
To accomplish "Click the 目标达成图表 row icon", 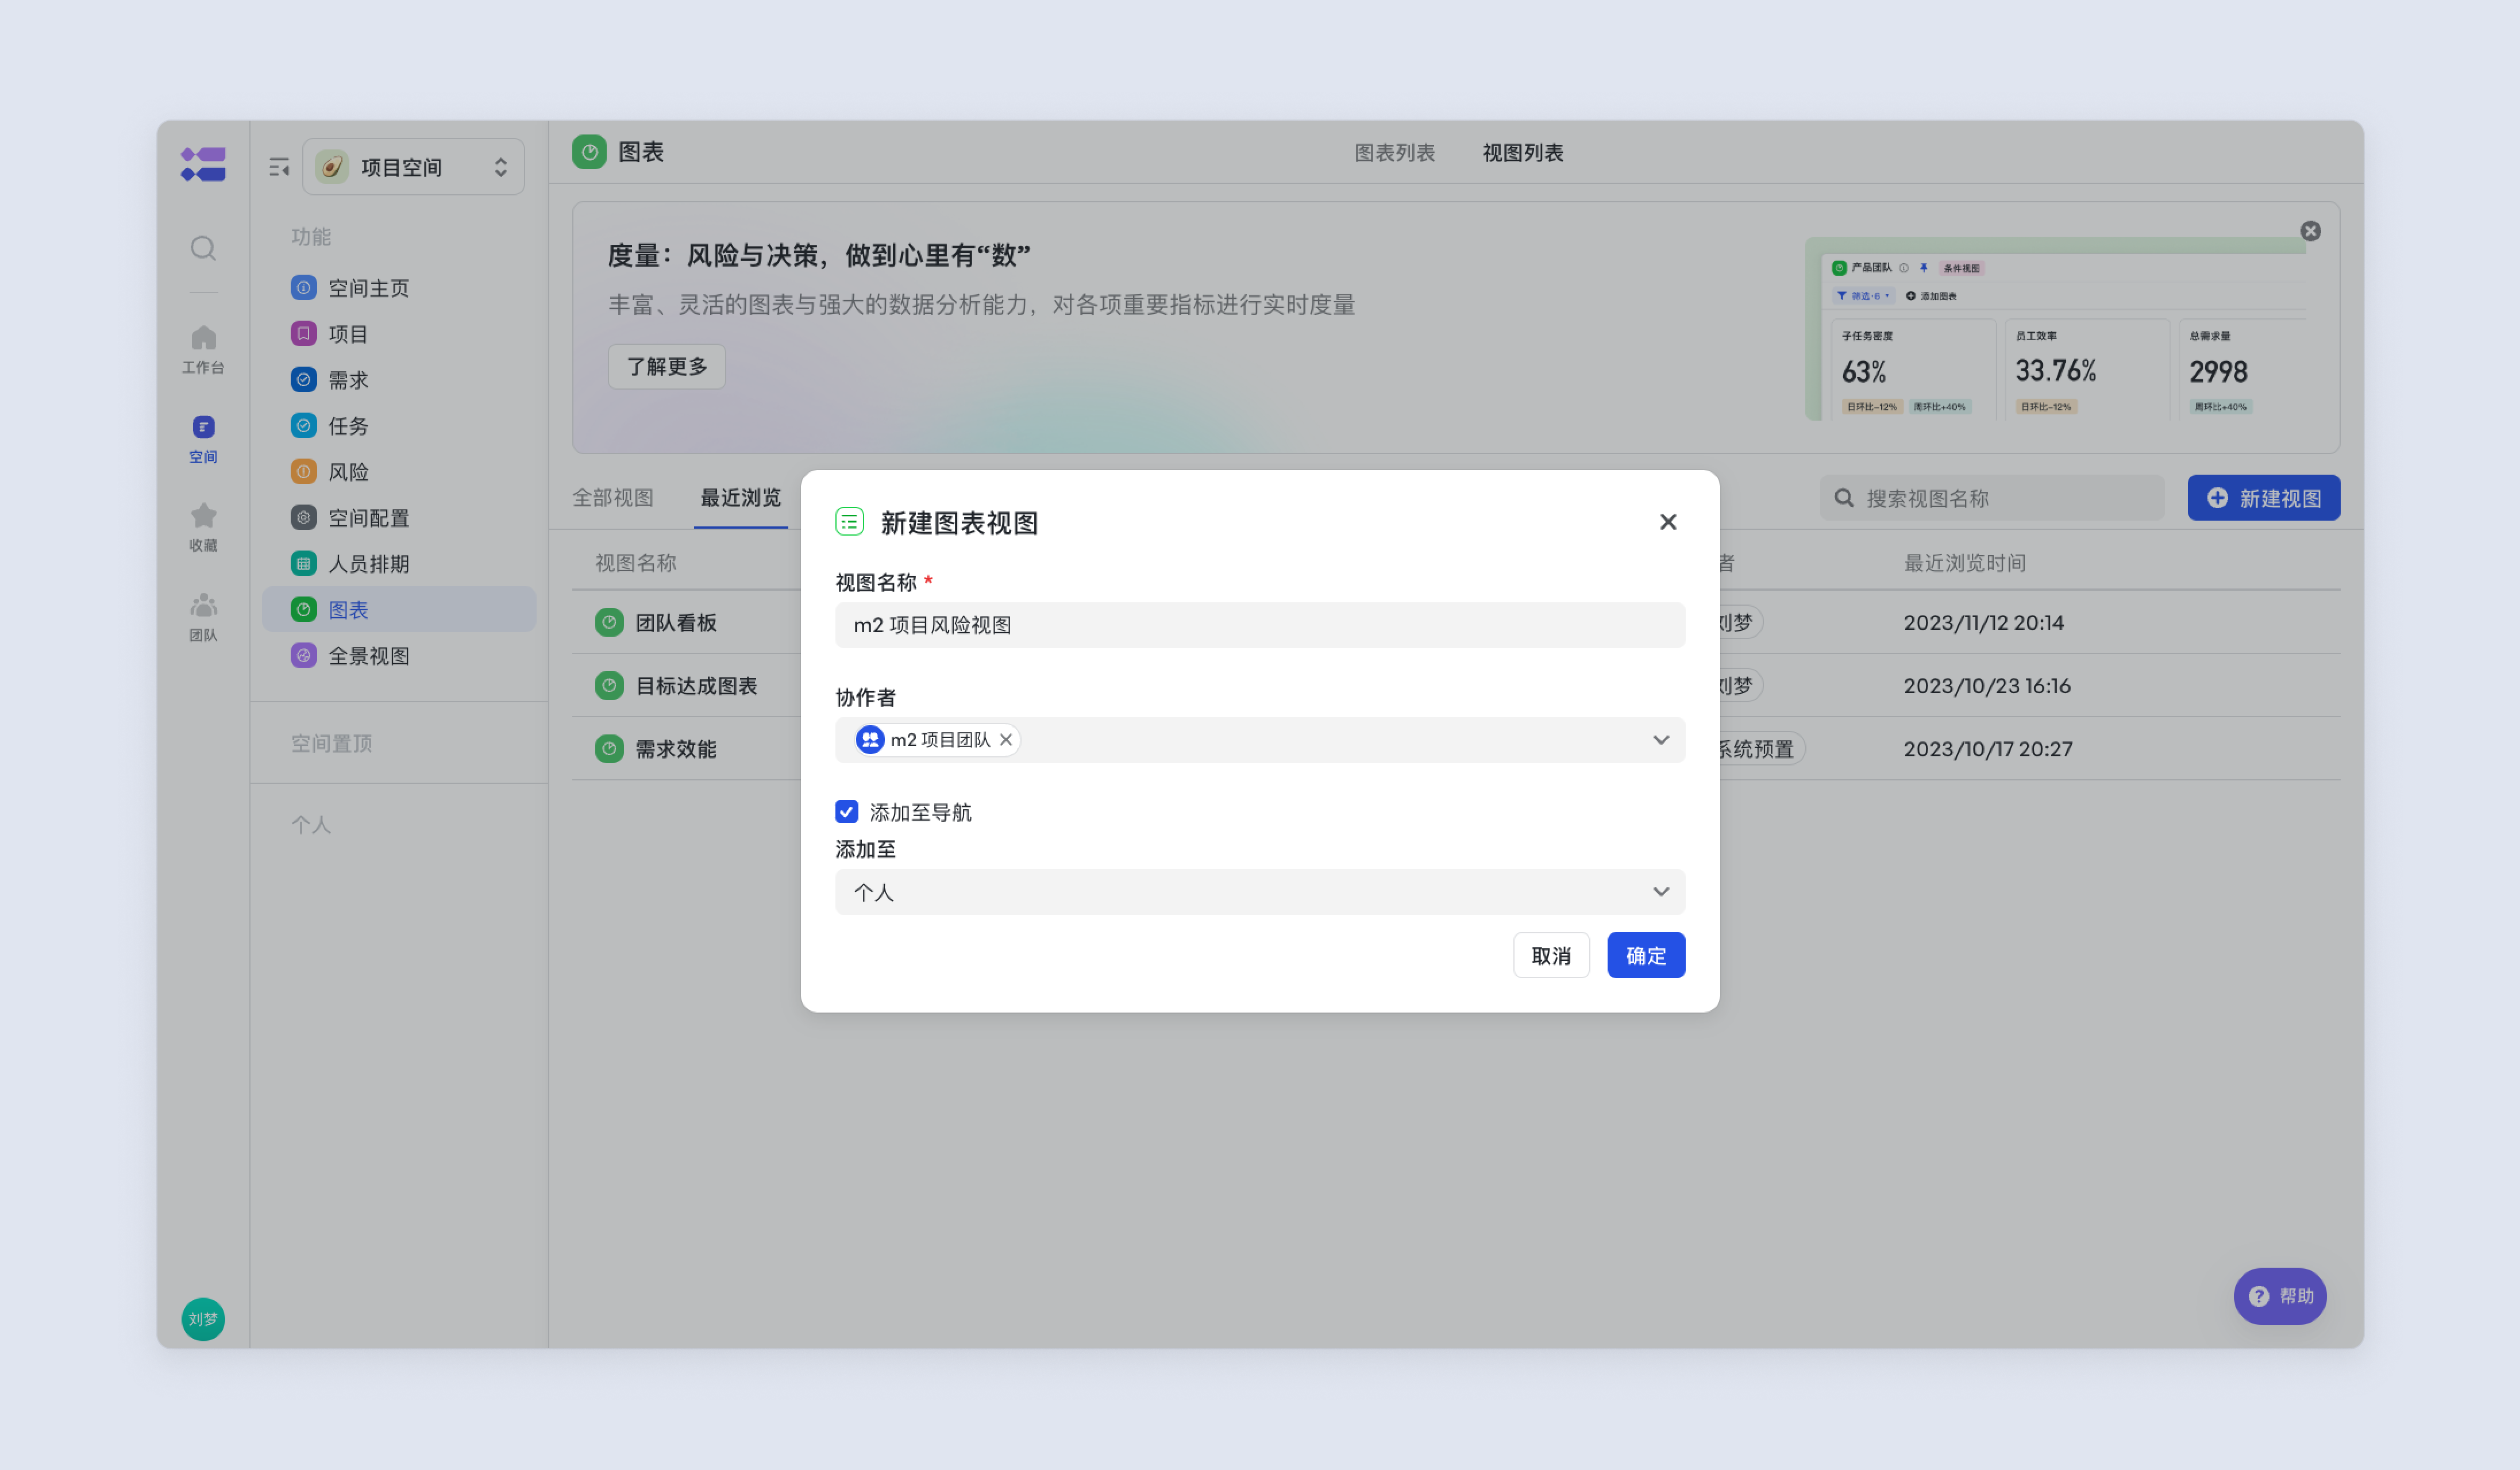I will (609, 686).
